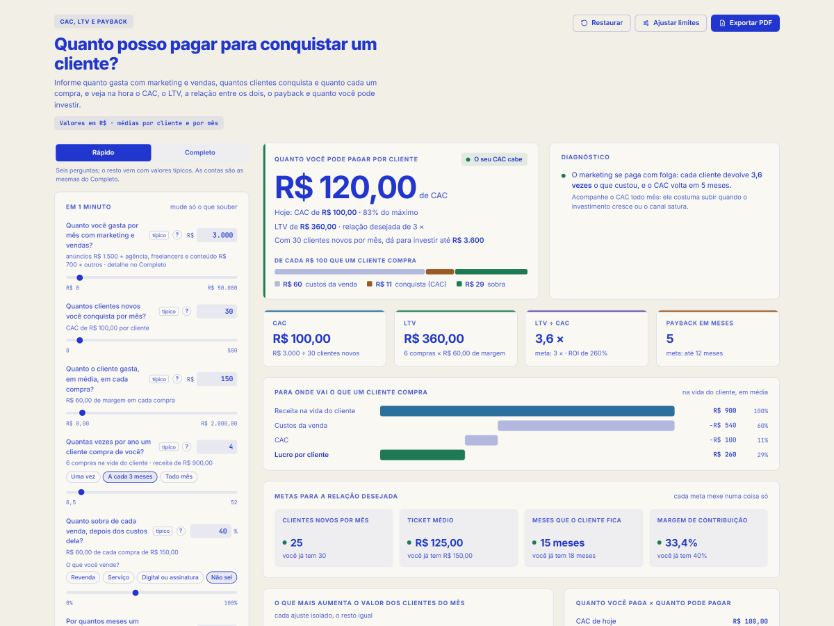Click the spend per purchase slider handle
This screenshot has height=626, width=834.
(x=82, y=412)
